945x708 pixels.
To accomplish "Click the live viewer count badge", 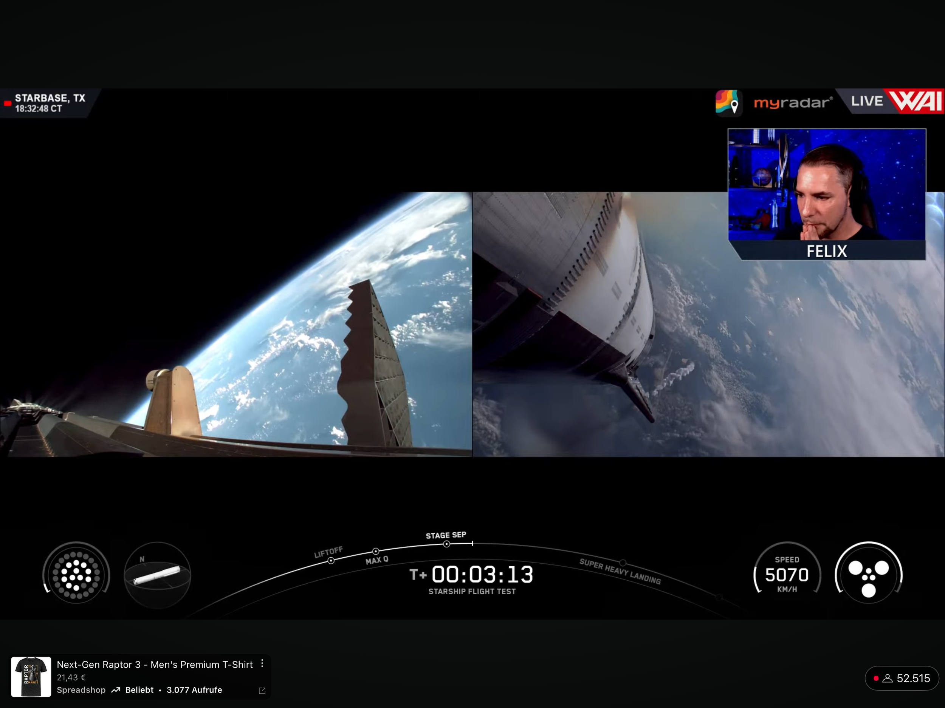I will pos(902,678).
